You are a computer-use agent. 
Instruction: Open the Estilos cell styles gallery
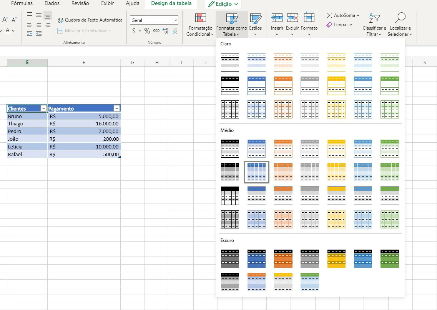[255, 25]
